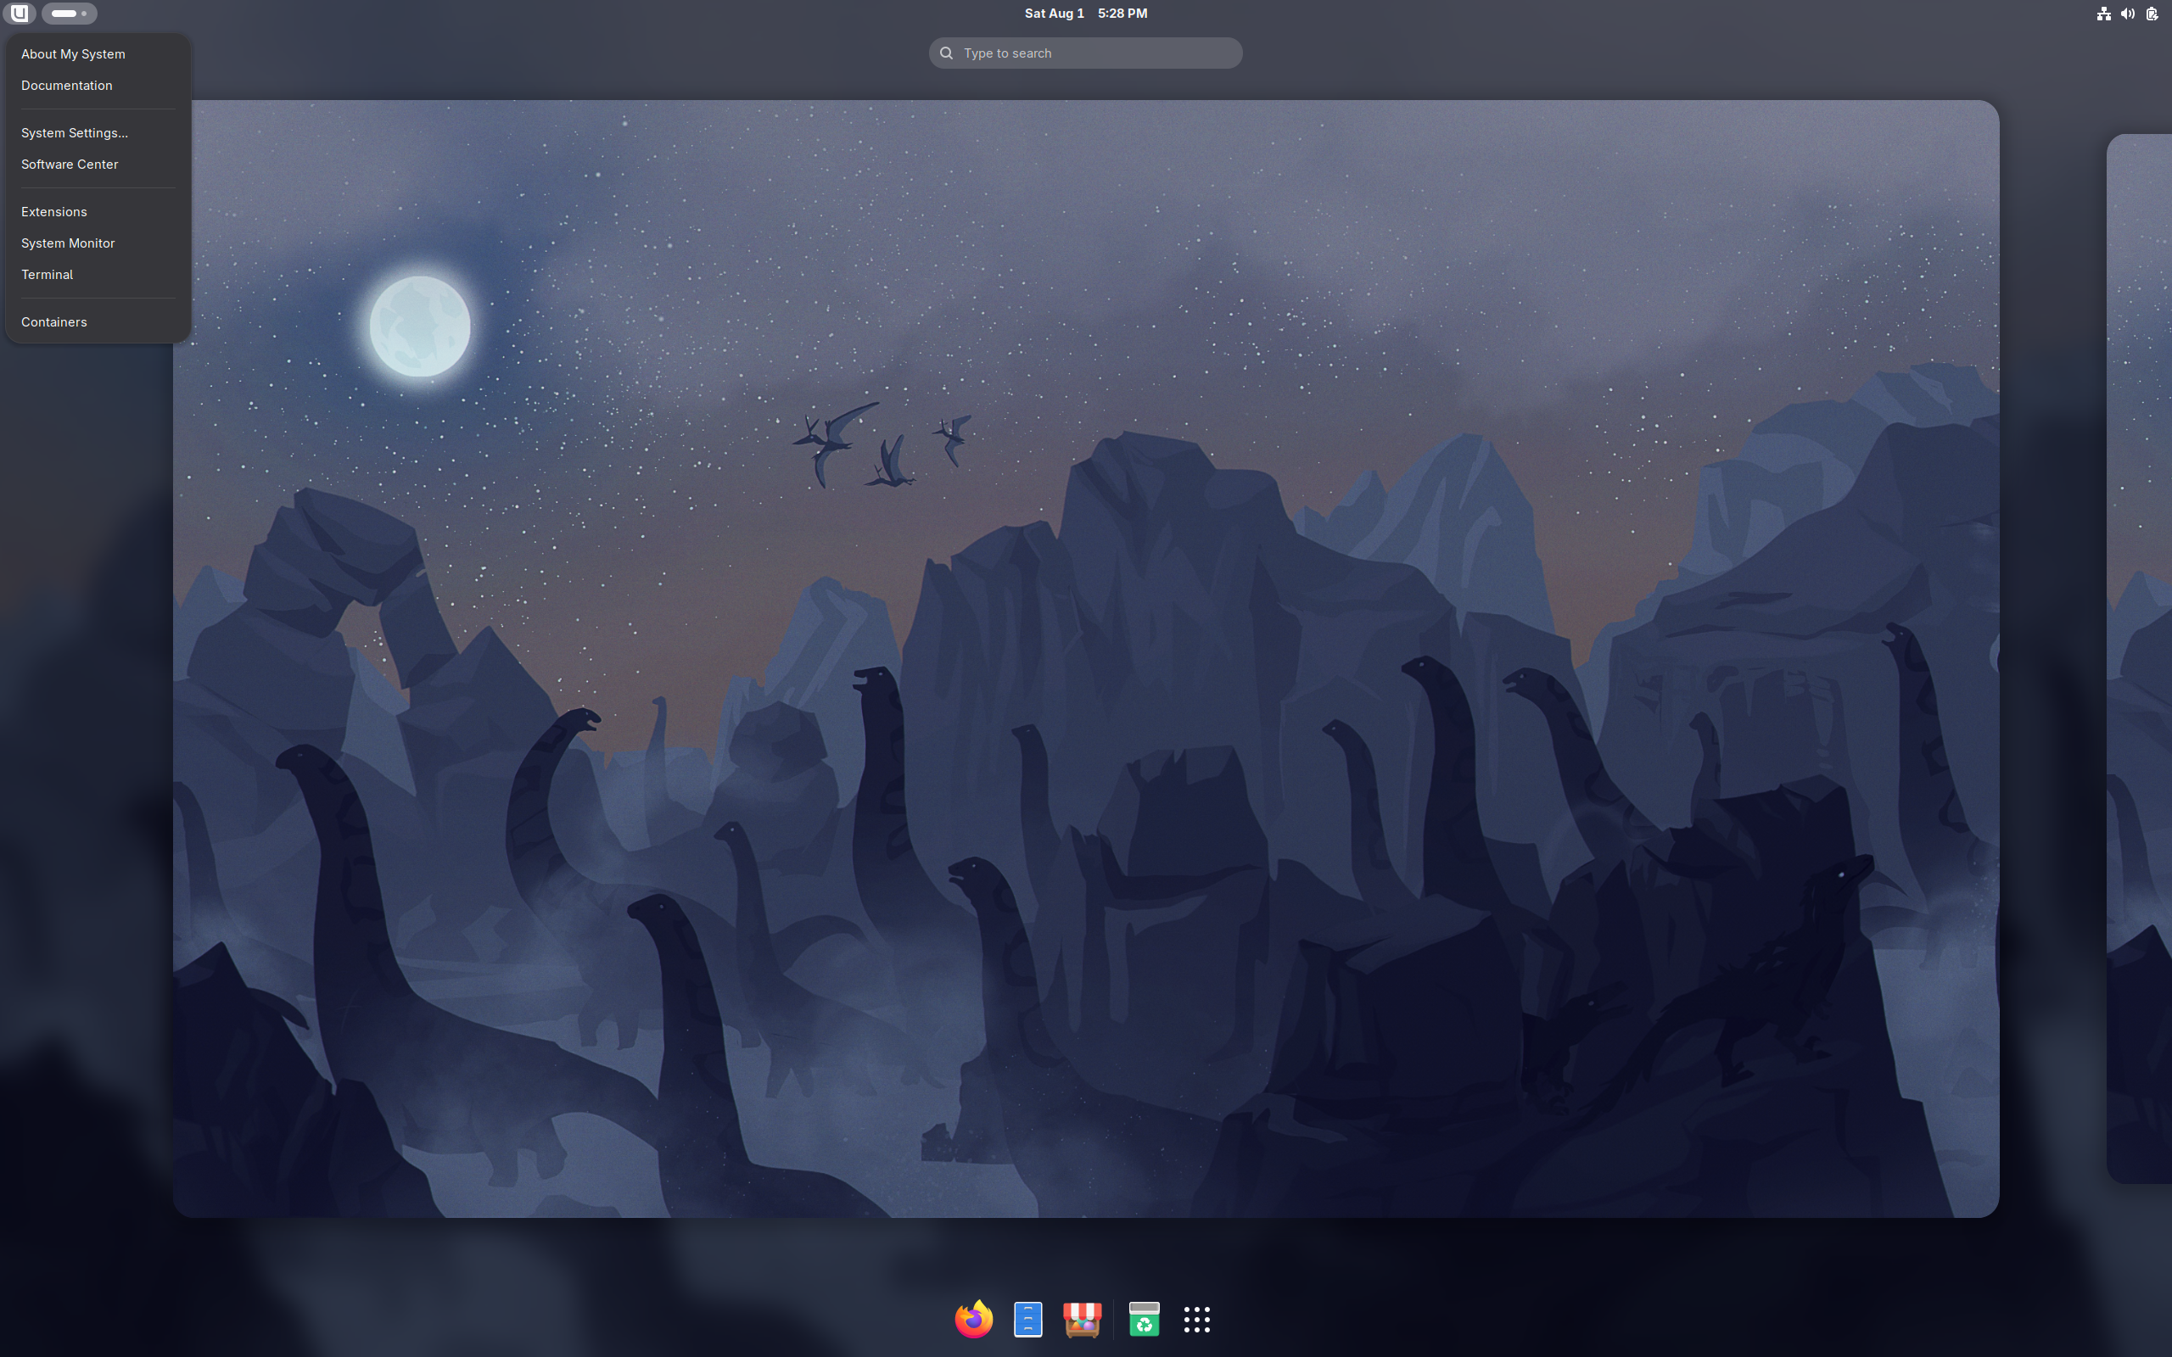Open the Trash icon in the dock
2172x1357 pixels.
point(1144,1318)
